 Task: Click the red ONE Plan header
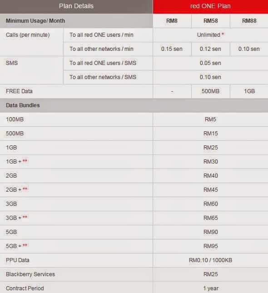point(210,6)
